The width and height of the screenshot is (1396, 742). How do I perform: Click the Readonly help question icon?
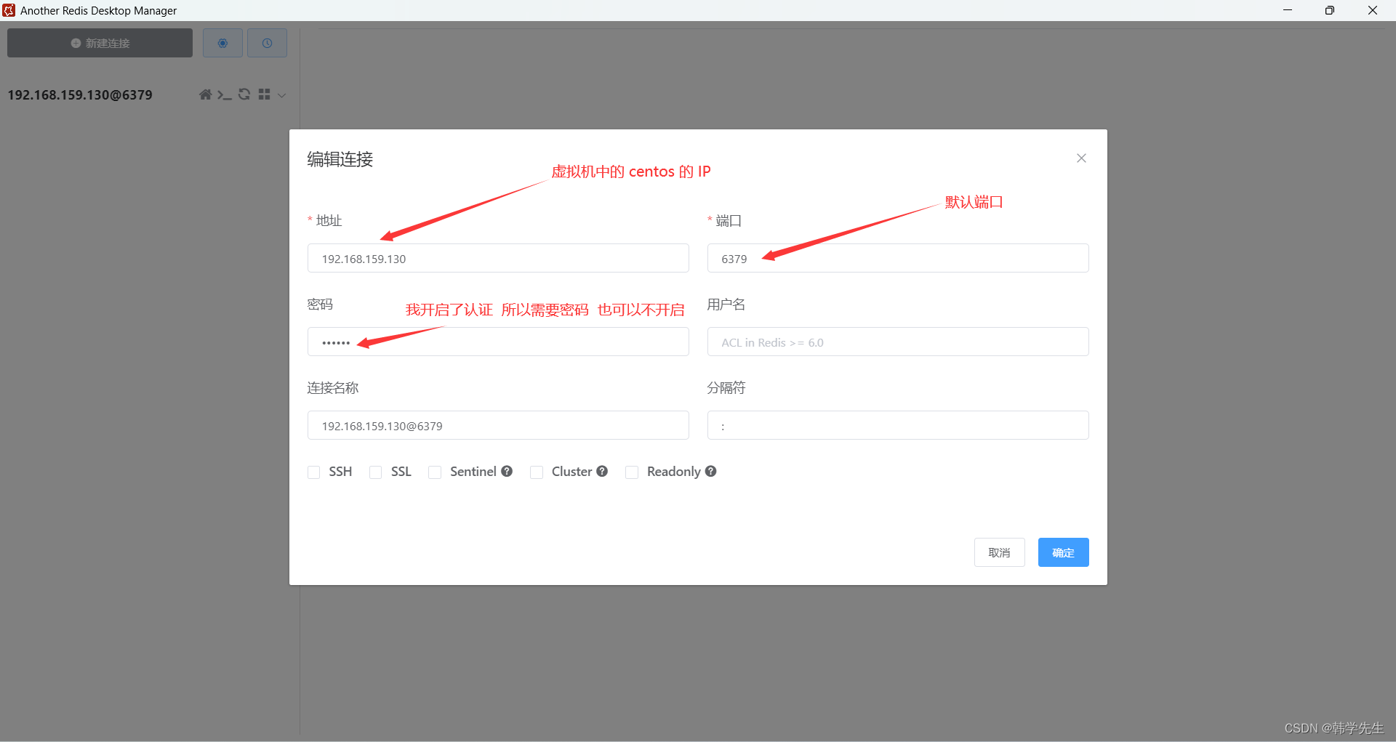(711, 471)
